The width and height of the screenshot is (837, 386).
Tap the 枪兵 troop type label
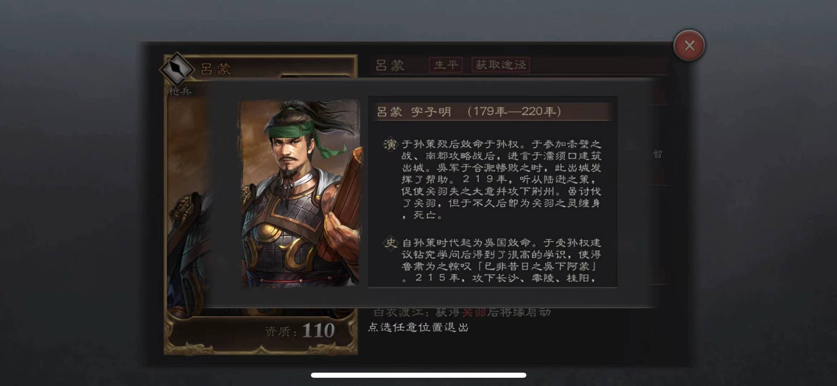[180, 91]
